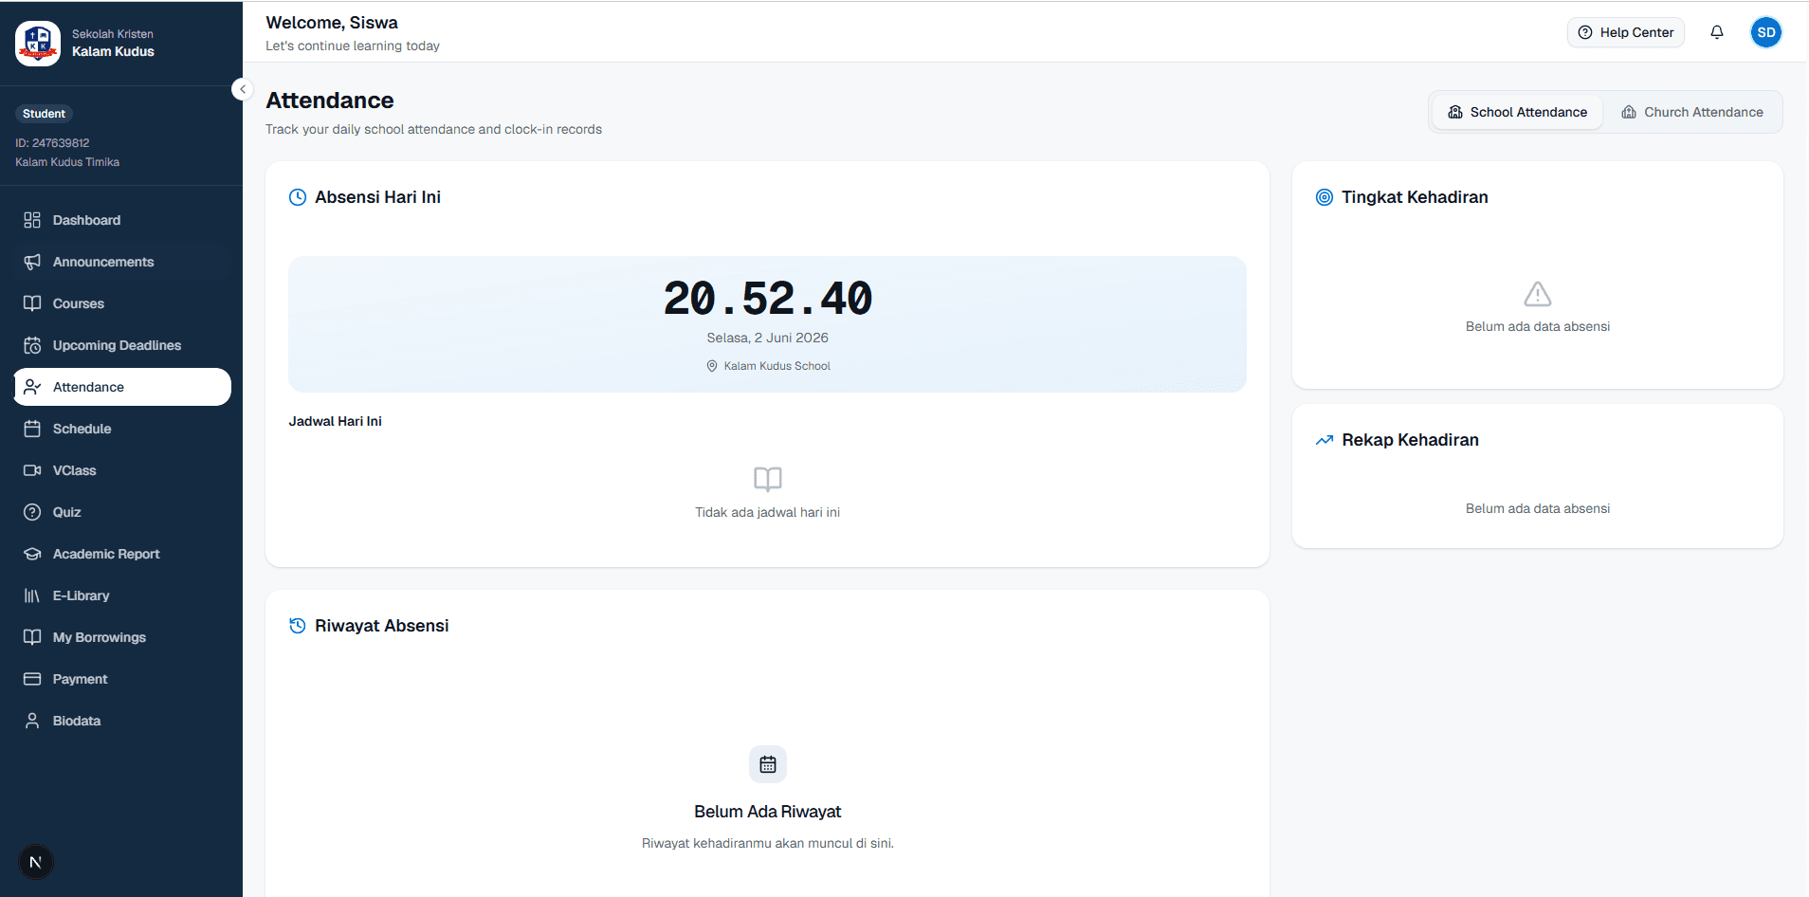The width and height of the screenshot is (1809, 897).
Task: Open Announcements from the sidebar
Action: (121, 262)
